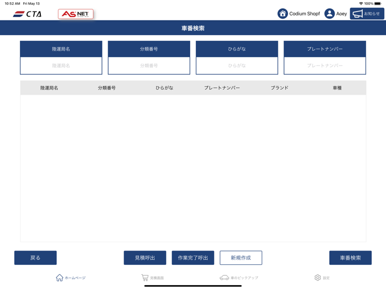
Task: Focus the 分類番号 input field
Action: (x=149, y=66)
